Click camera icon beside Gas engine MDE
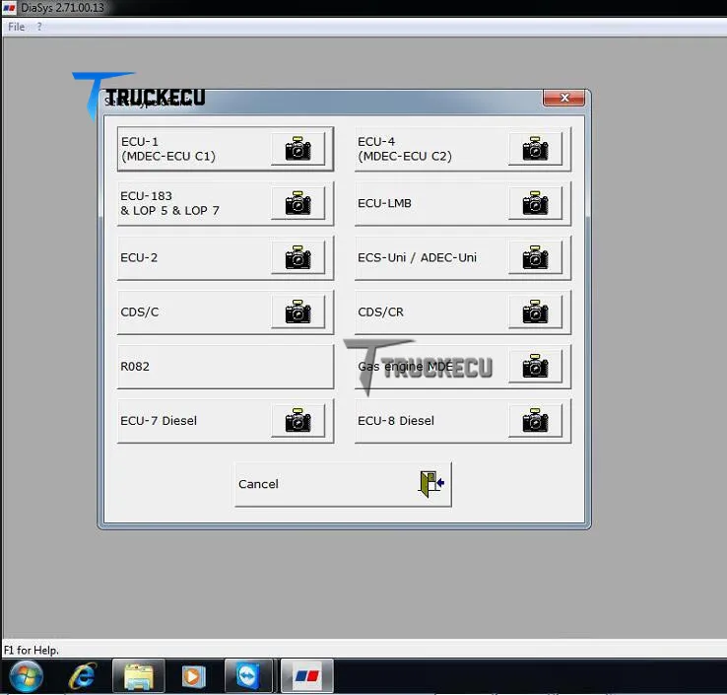Image resolution: width=727 pixels, height=695 pixels. coord(536,366)
